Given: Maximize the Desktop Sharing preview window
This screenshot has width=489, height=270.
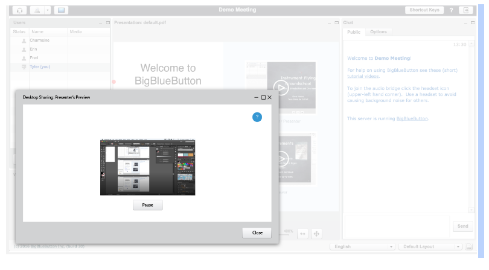Looking at the screenshot, I should point(263,97).
